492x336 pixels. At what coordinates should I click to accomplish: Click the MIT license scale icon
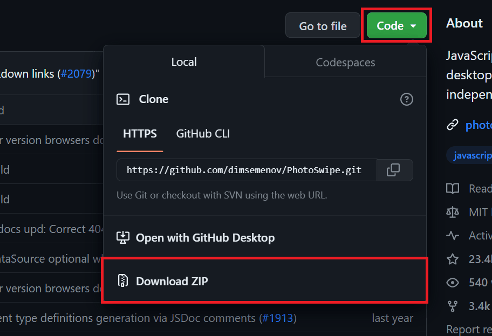tap(453, 212)
